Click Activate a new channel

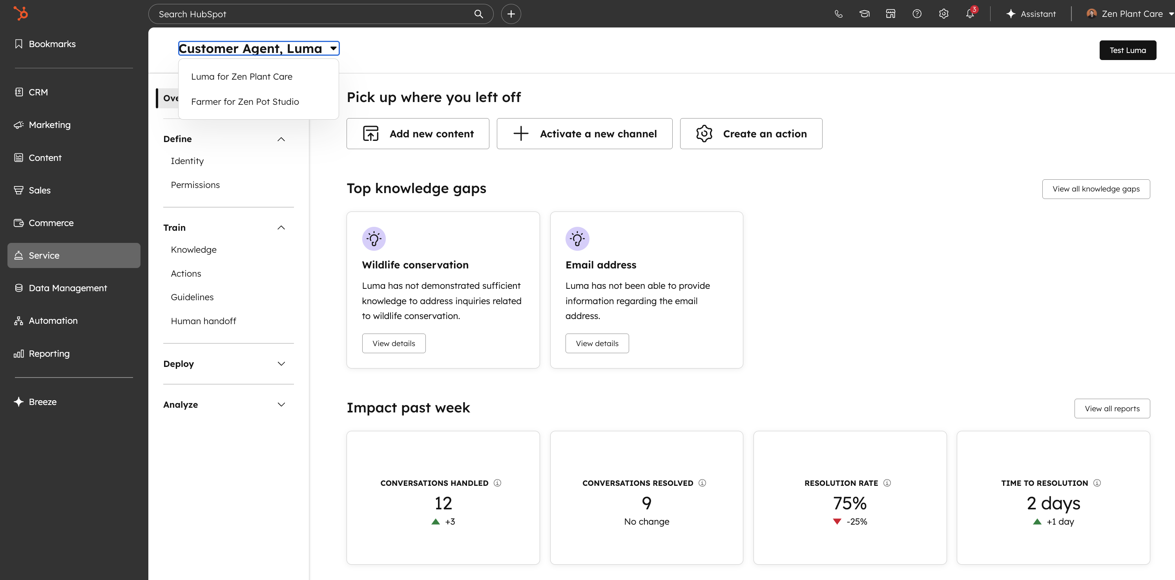tap(584, 133)
